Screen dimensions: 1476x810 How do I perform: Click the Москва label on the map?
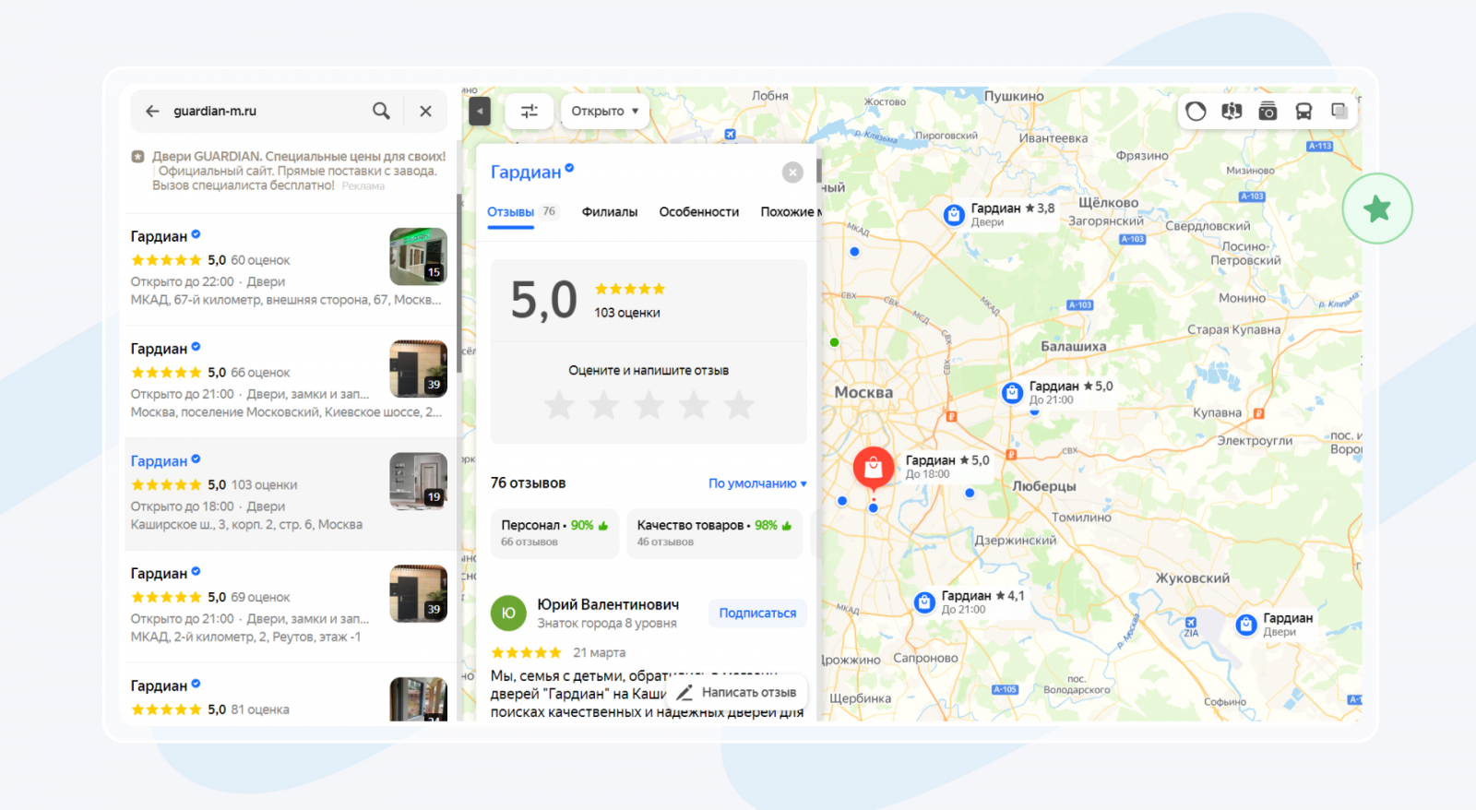863,393
